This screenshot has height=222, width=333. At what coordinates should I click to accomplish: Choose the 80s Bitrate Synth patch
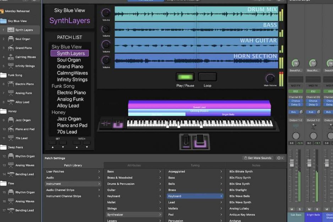pyautogui.click(x=241, y=172)
